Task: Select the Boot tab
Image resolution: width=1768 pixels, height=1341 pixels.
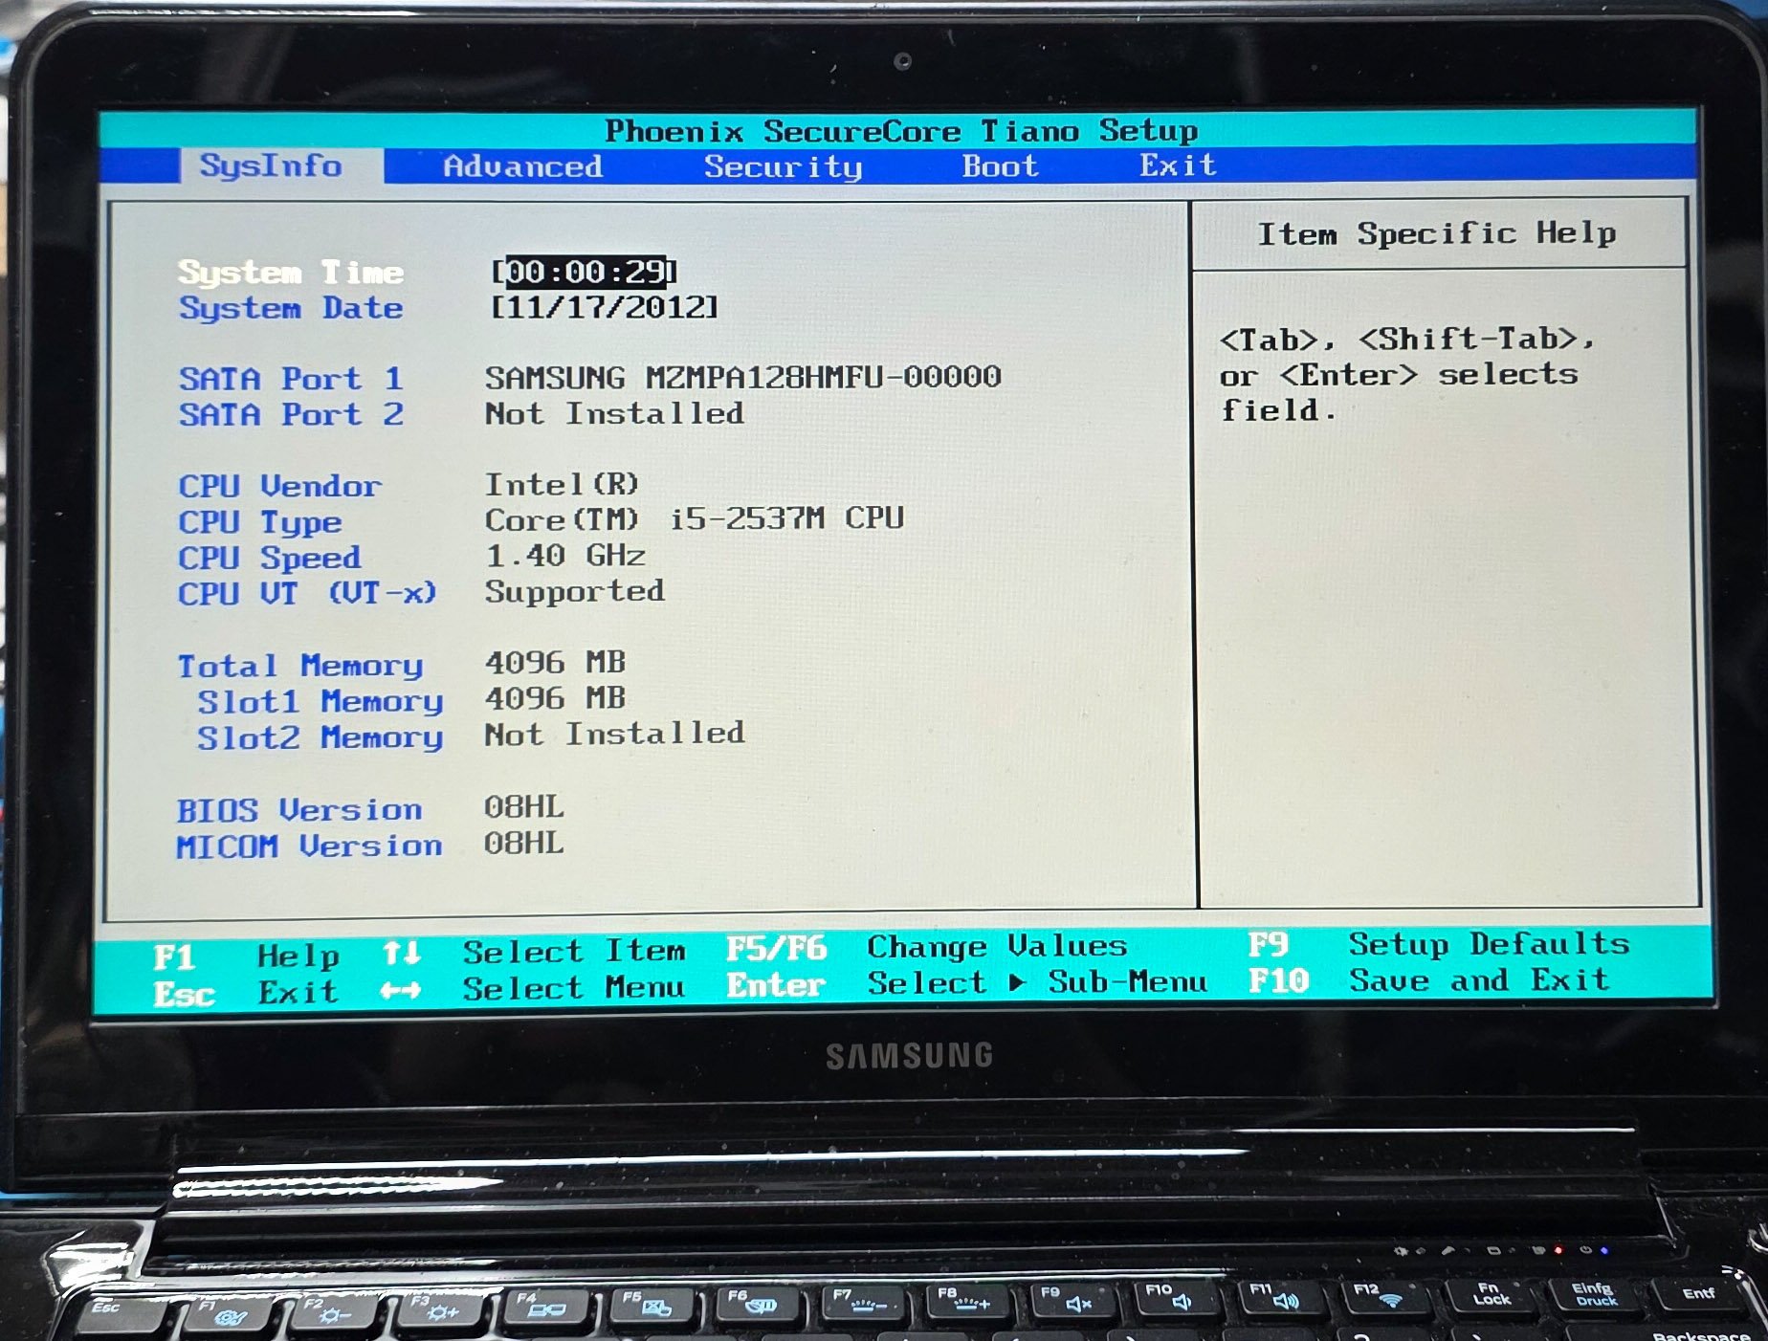Action: (x=1000, y=165)
